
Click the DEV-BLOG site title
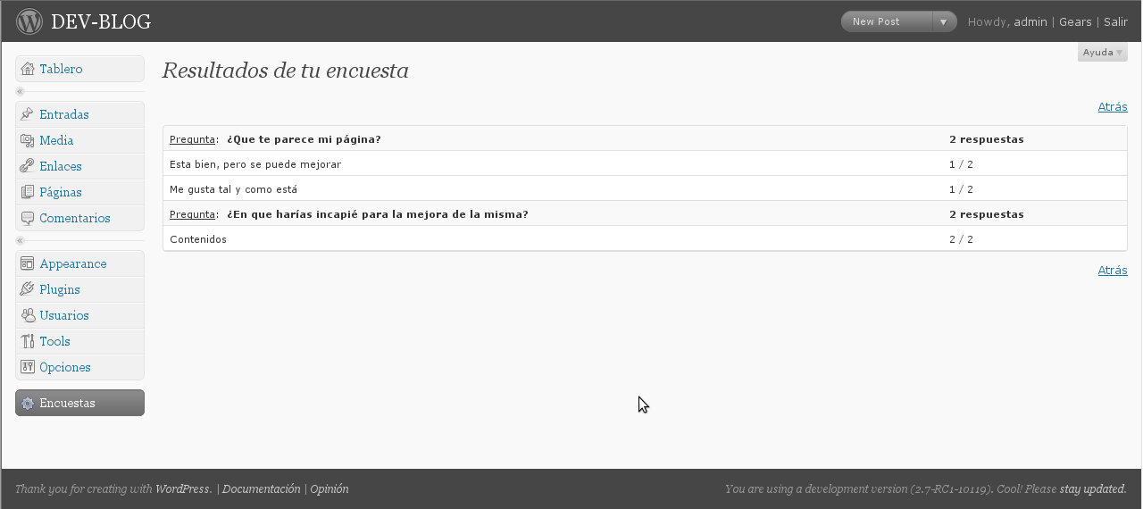101,21
